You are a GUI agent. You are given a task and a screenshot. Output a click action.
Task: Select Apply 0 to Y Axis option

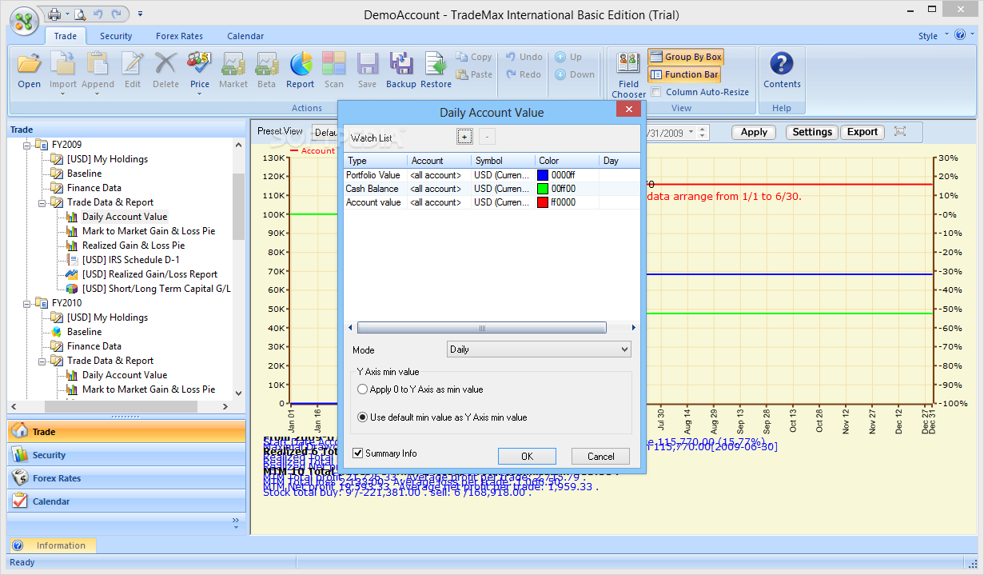[363, 389]
